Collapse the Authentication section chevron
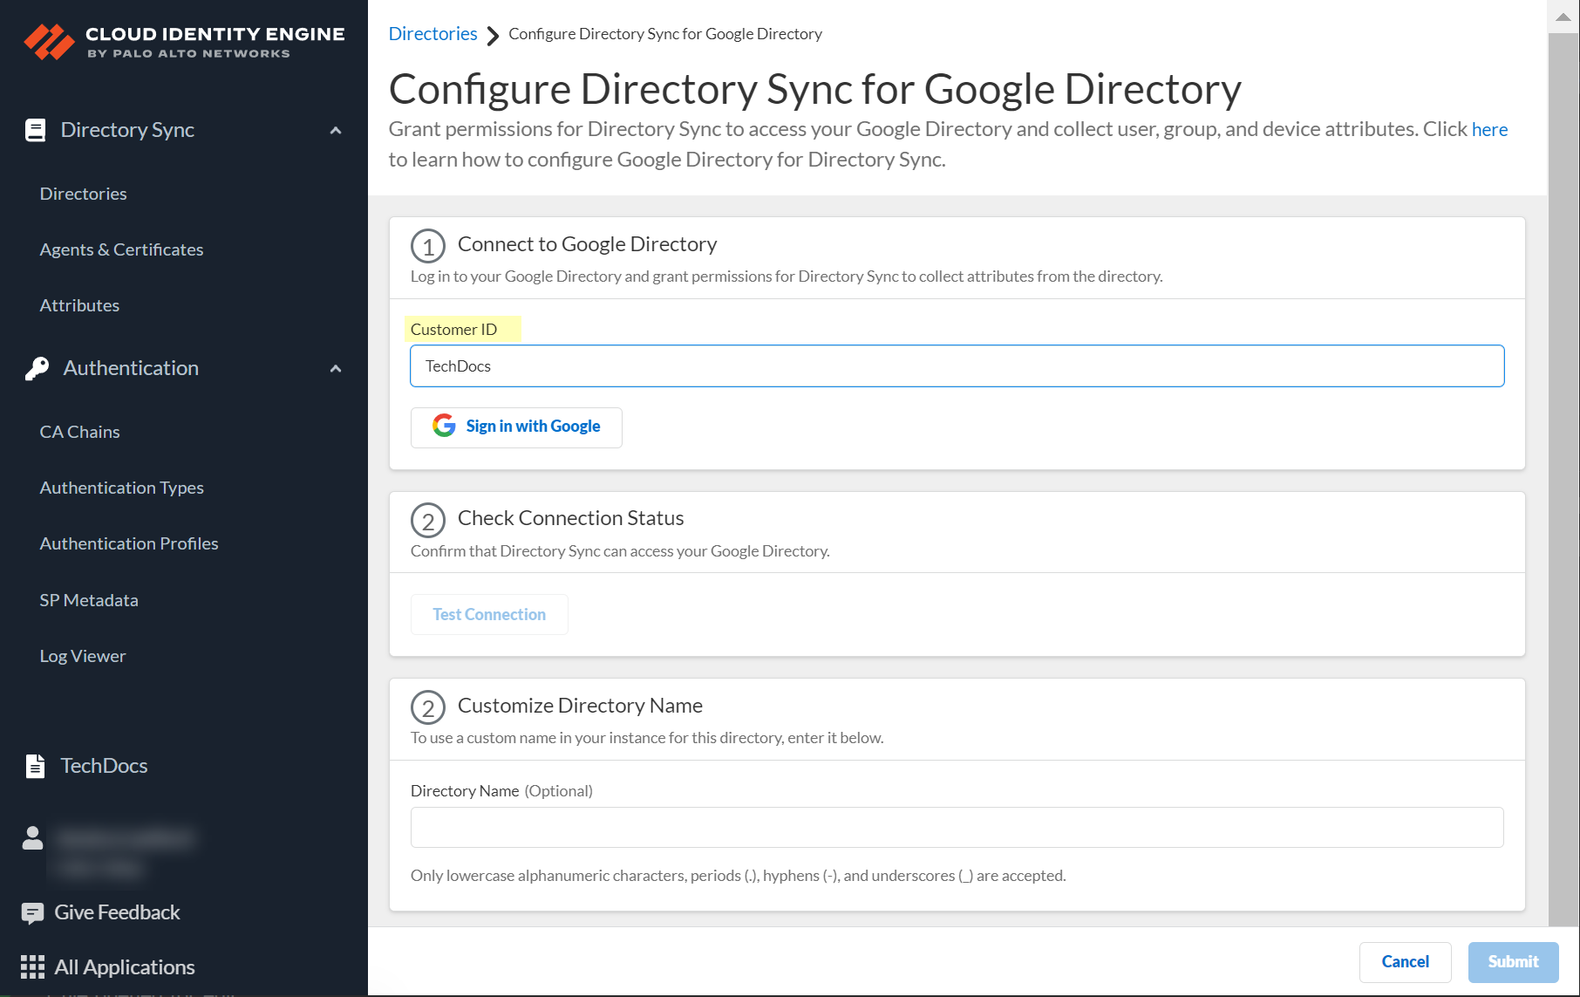 click(336, 369)
